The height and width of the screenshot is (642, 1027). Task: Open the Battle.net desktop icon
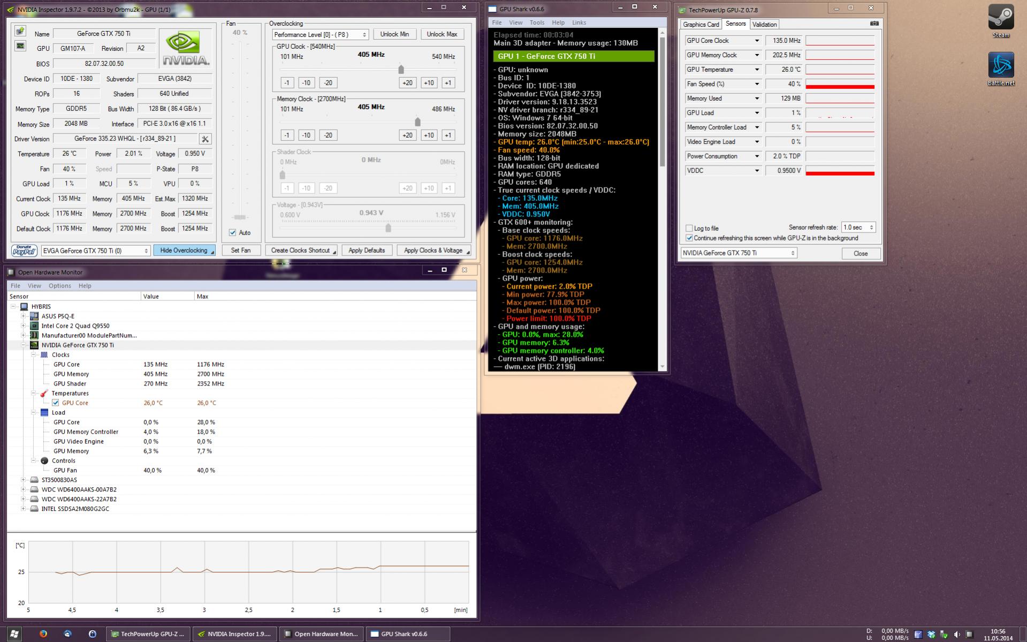[1001, 69]
